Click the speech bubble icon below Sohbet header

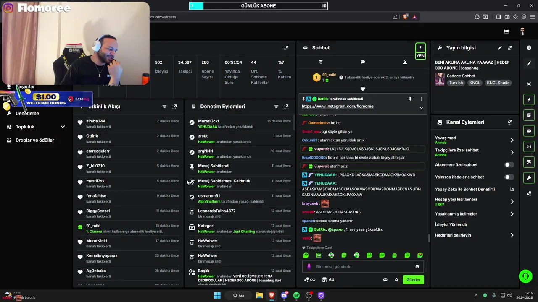point(363,62)
